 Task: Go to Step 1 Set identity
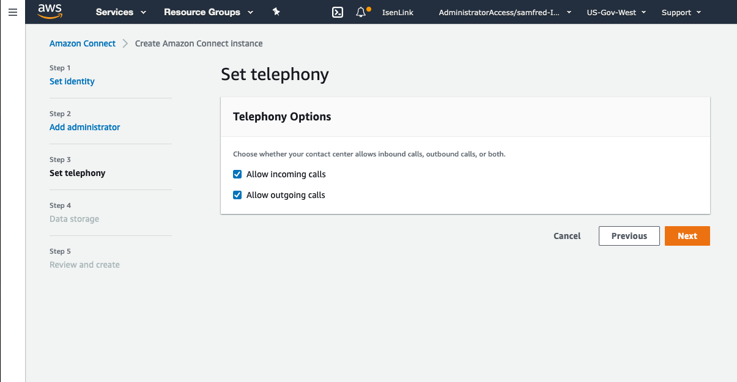click(72, 81)
